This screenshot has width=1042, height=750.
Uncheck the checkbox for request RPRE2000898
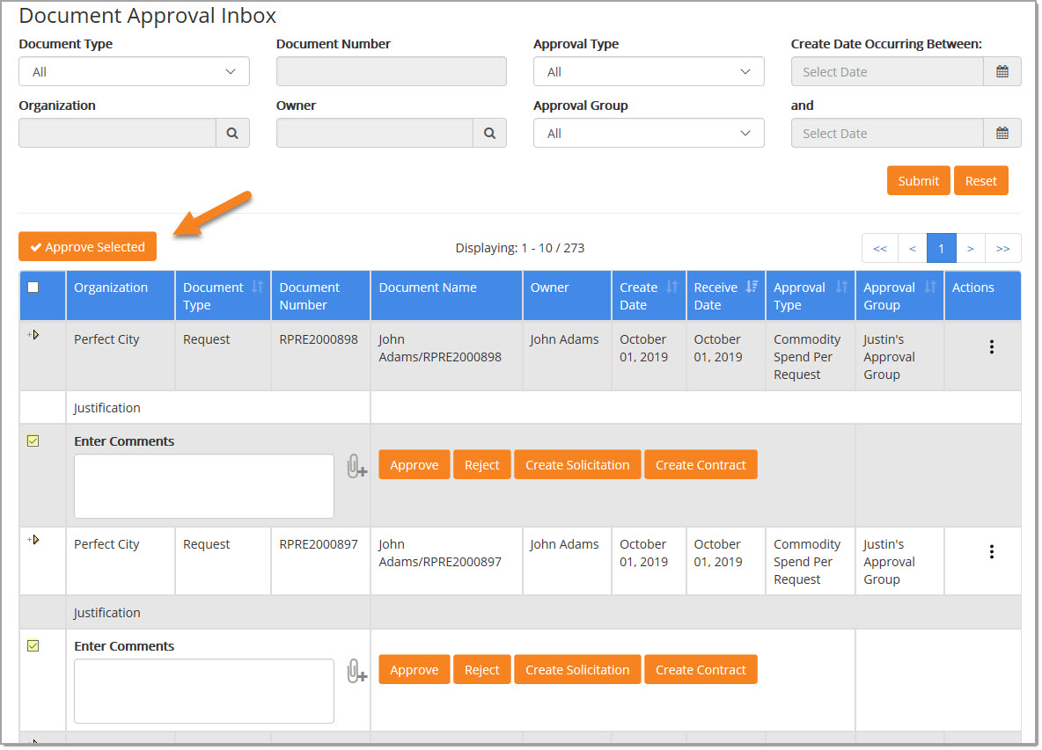coord(33,441)
